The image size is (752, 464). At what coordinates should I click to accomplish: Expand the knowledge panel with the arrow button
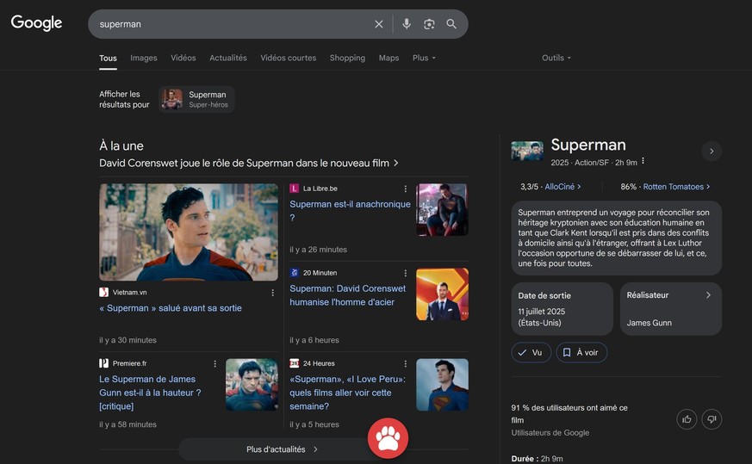click(712, 151)
